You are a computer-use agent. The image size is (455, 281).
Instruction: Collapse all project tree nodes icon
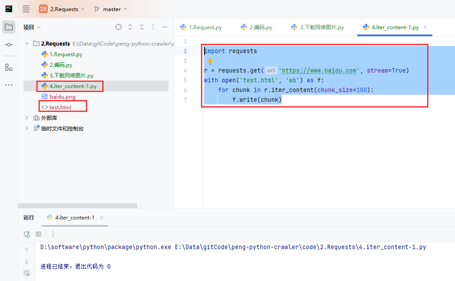tap(142, 27)
